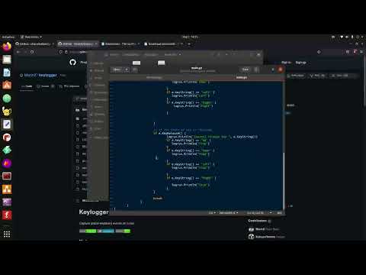Click the active Text Editor dock icon
Viewport: 366px width, 275px height.
(7, 125)
